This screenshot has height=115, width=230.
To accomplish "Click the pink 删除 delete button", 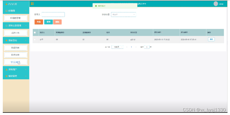I will click(57, 22).
